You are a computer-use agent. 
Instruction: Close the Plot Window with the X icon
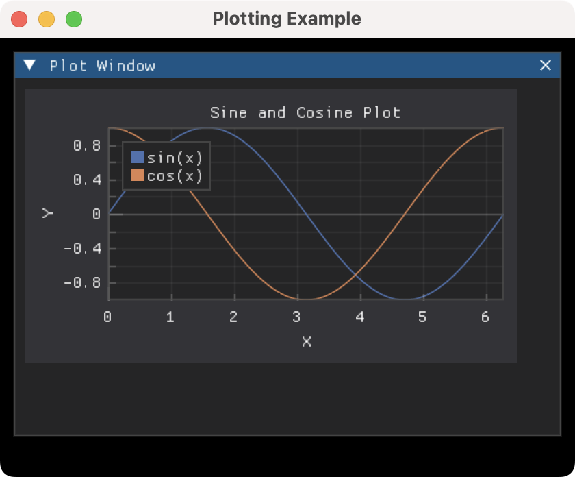tap(546, 66)
